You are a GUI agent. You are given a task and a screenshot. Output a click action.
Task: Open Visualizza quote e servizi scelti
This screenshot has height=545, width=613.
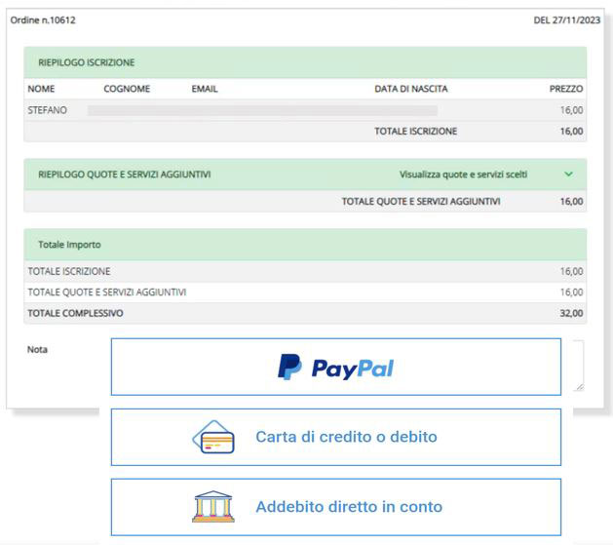point(463,175)
